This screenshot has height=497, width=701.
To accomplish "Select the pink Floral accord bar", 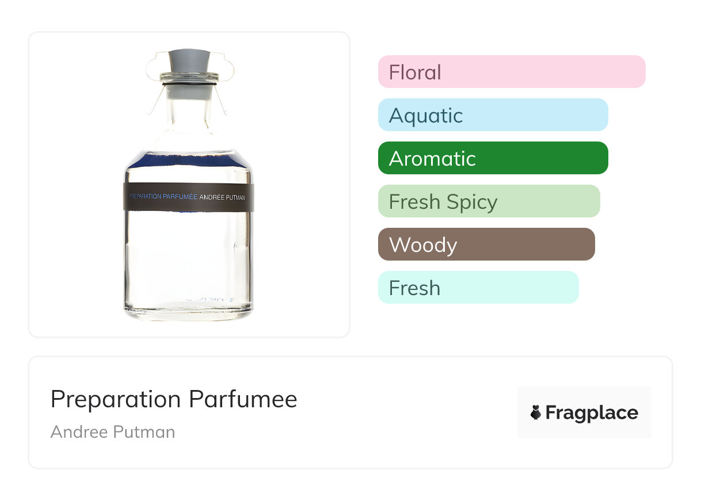I will point(512,72).
